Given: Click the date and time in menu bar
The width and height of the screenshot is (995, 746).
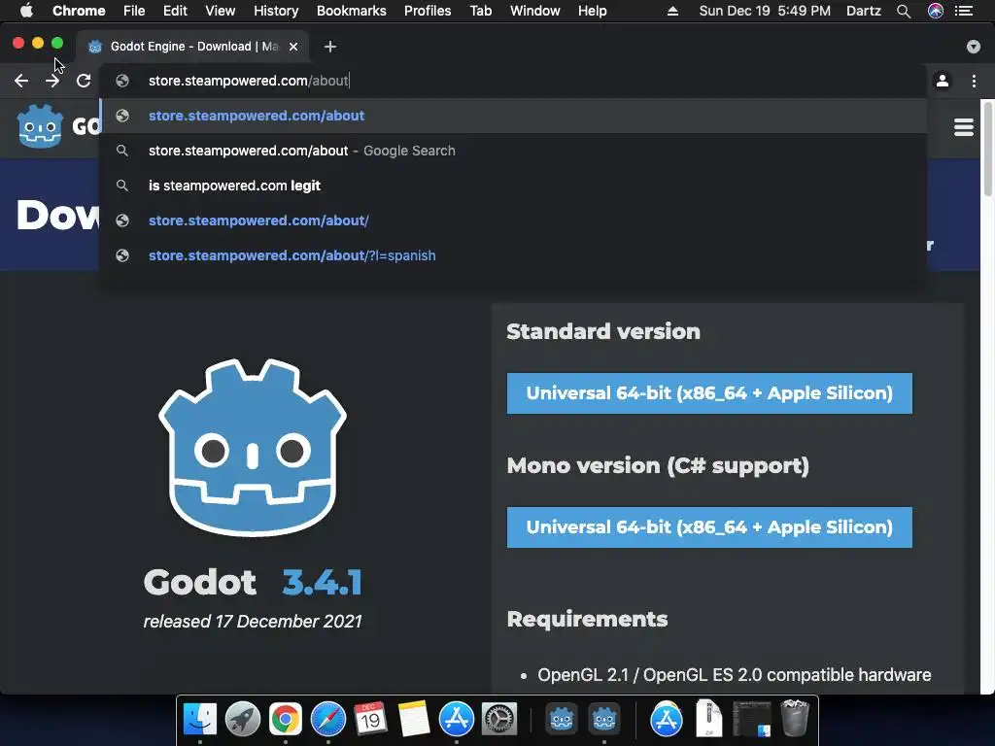Looking at the screenshot, I should 765,11.
